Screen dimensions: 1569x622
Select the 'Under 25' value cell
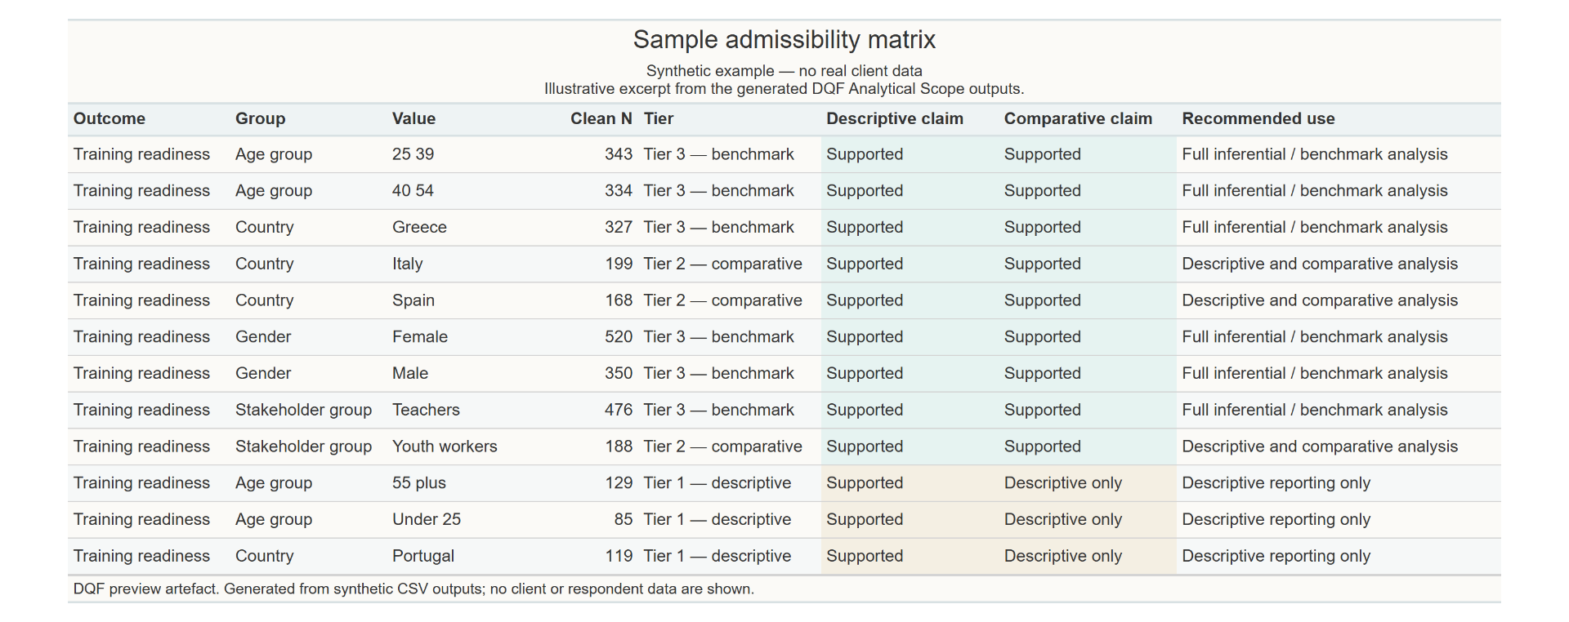point(427,519)
